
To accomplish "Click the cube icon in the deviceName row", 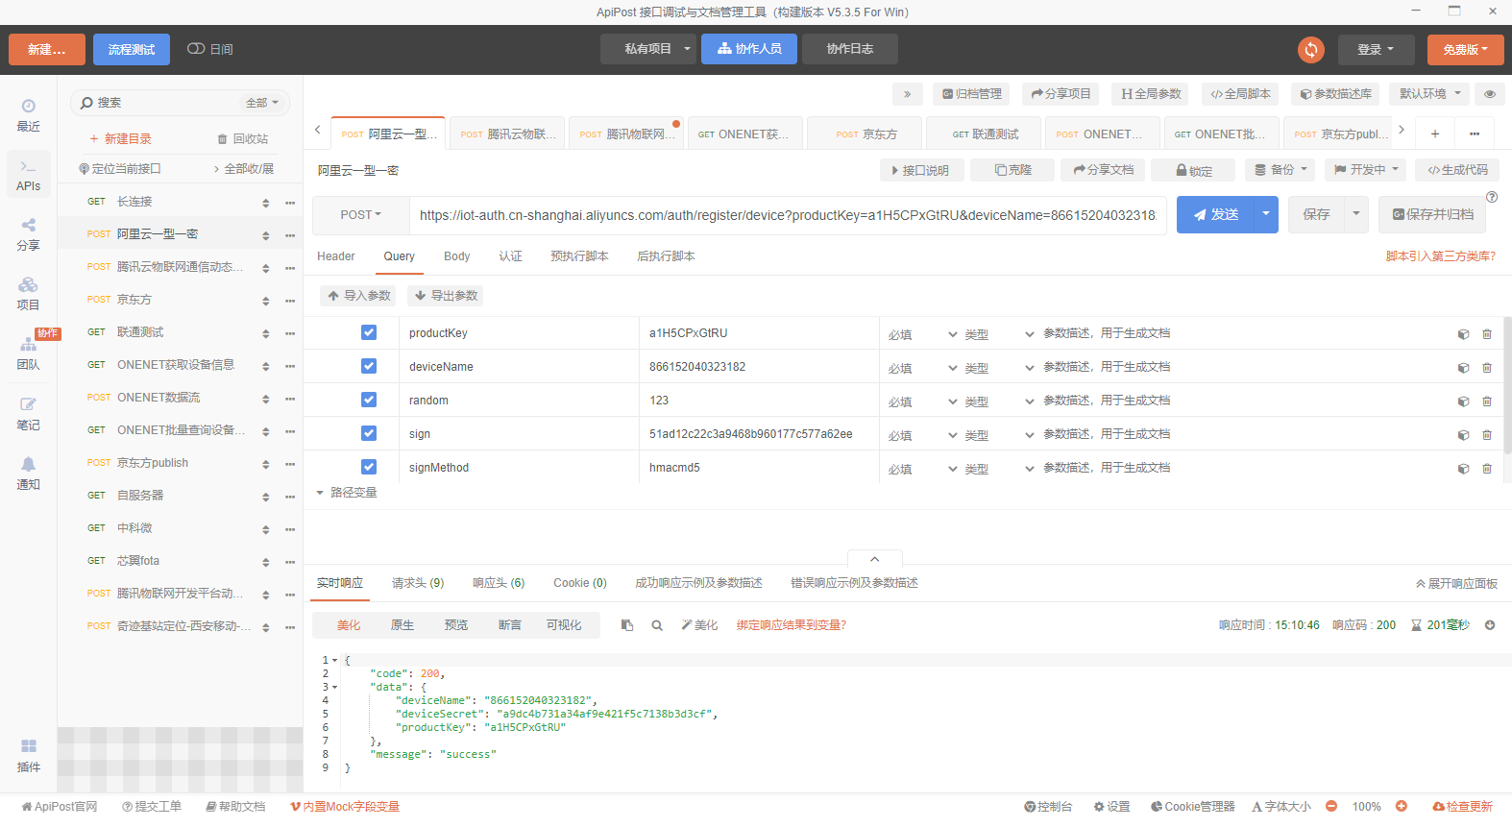I will click(1463, 368).
